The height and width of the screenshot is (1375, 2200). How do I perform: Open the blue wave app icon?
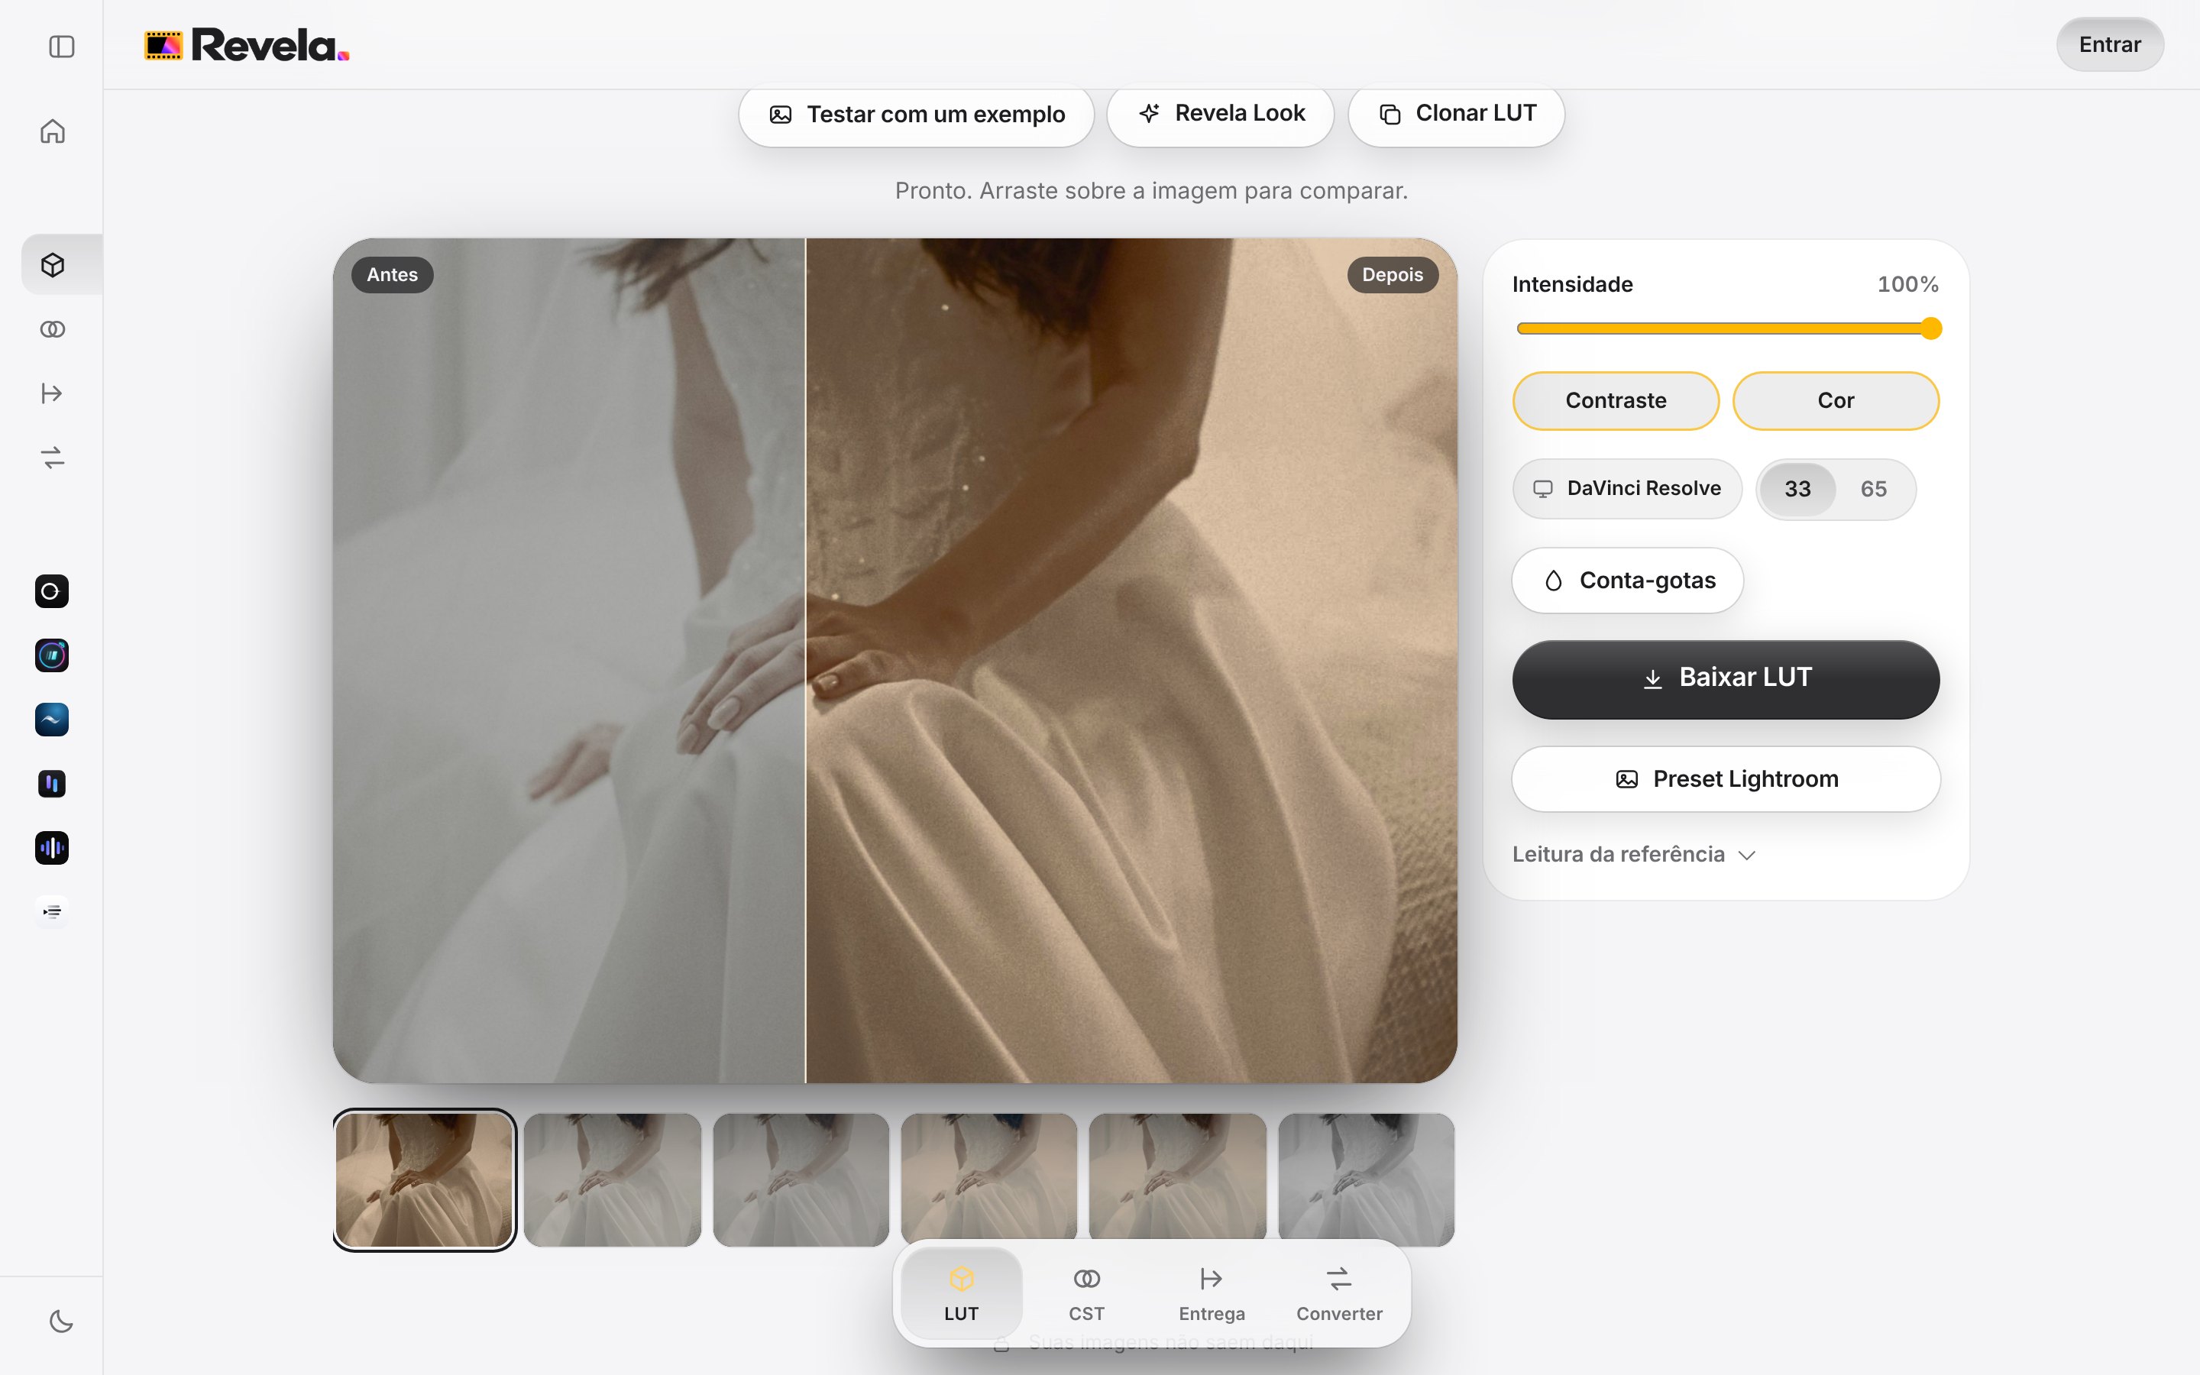(52, 720)
